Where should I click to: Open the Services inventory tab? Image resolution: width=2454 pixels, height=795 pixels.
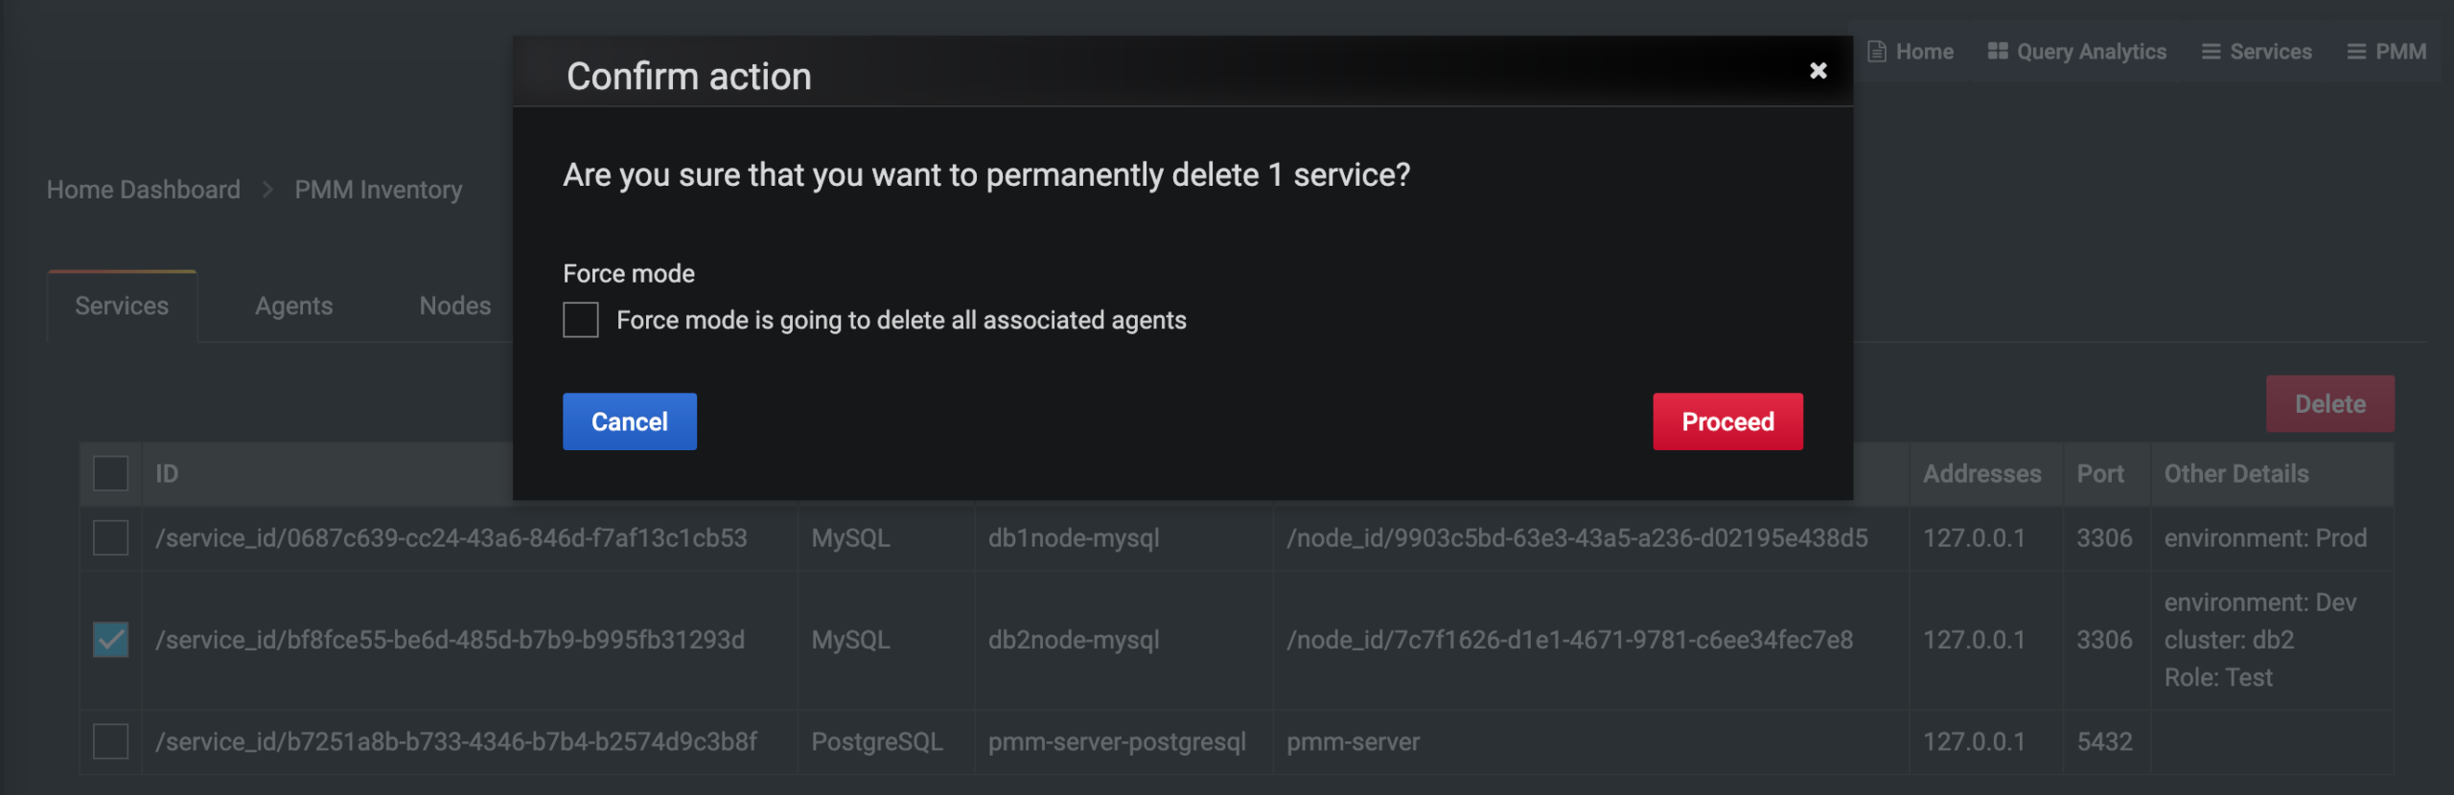122,307
